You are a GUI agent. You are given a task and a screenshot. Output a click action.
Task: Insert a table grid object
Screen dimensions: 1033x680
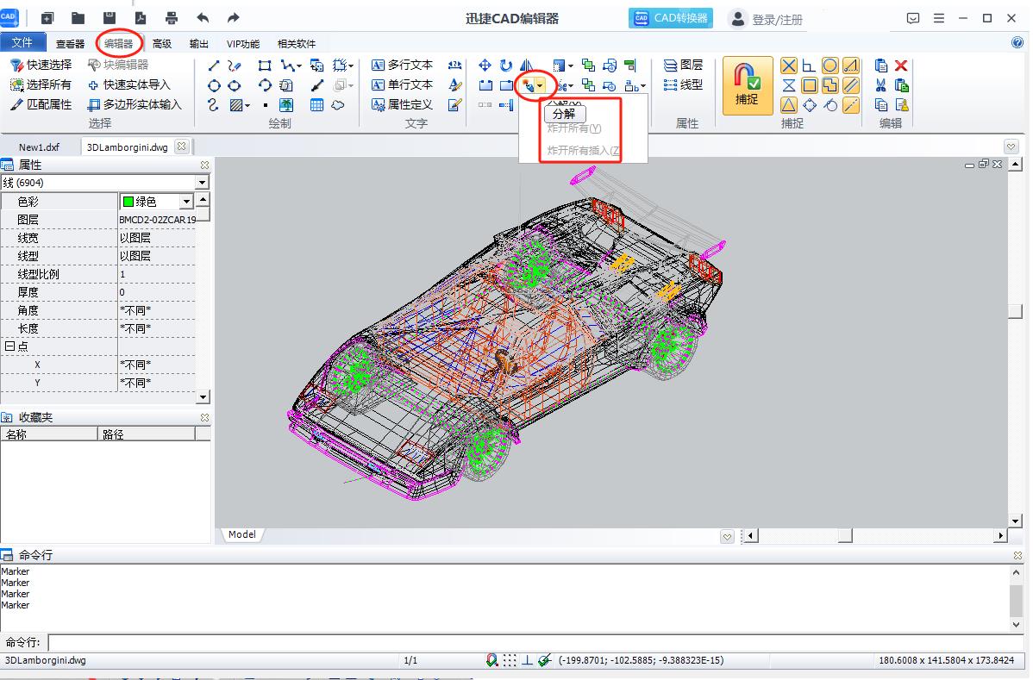click(x=316, y=105)
